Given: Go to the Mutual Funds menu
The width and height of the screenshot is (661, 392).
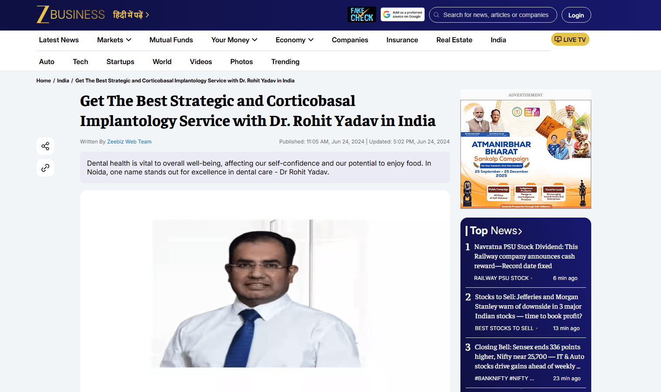Looking at the screenshot, I should (171, 40).
